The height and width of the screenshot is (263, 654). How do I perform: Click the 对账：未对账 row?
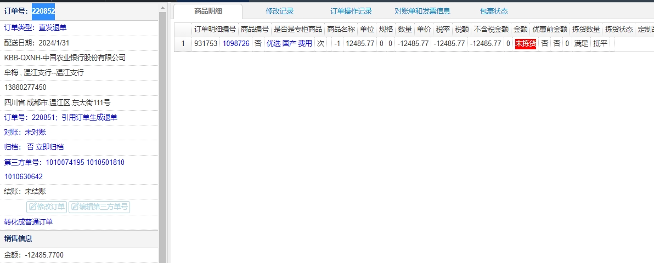click(x=79, y=132)
